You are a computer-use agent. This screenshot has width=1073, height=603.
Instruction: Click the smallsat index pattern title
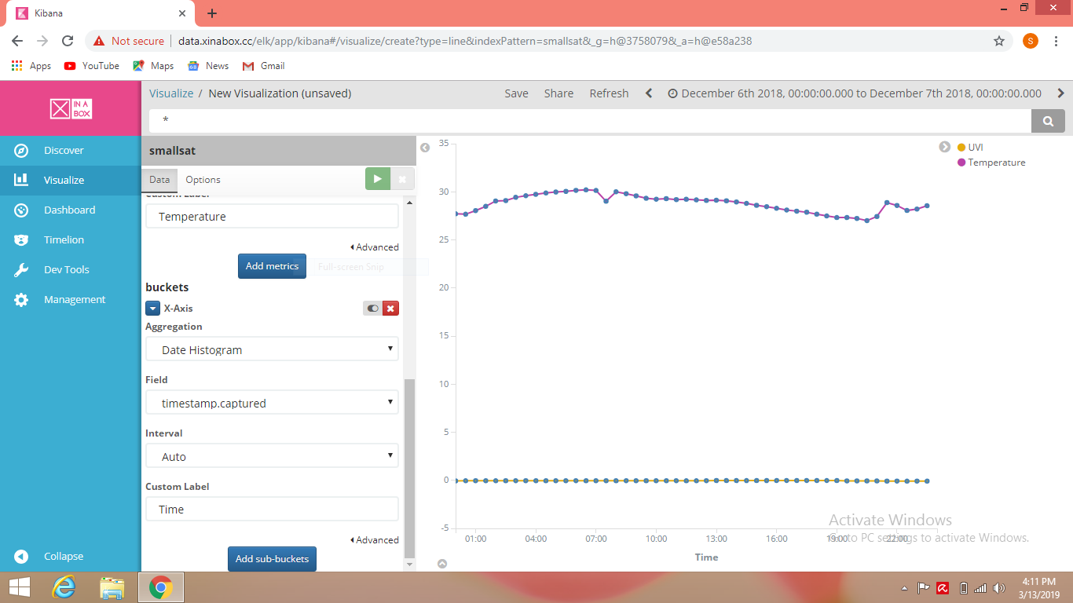(x=172, y=151)
